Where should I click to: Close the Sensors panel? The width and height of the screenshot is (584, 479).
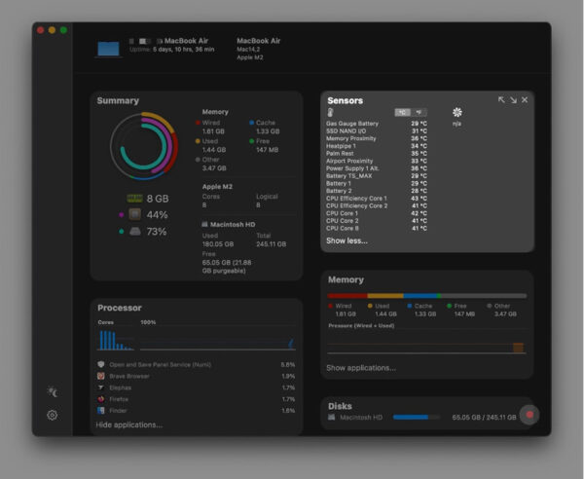[x=525, y=99]
